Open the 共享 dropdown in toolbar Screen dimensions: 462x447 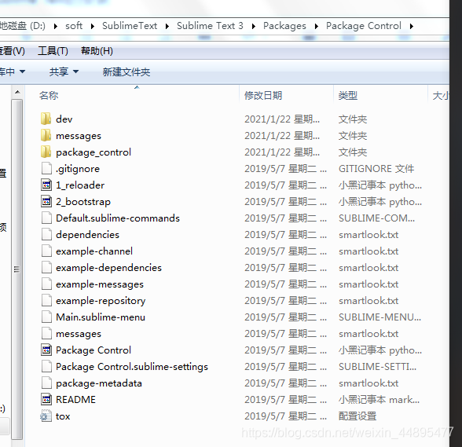pos(64,71)
